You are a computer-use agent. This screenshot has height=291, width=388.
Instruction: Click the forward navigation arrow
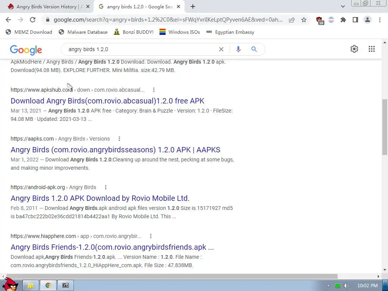tap(20, 20)
